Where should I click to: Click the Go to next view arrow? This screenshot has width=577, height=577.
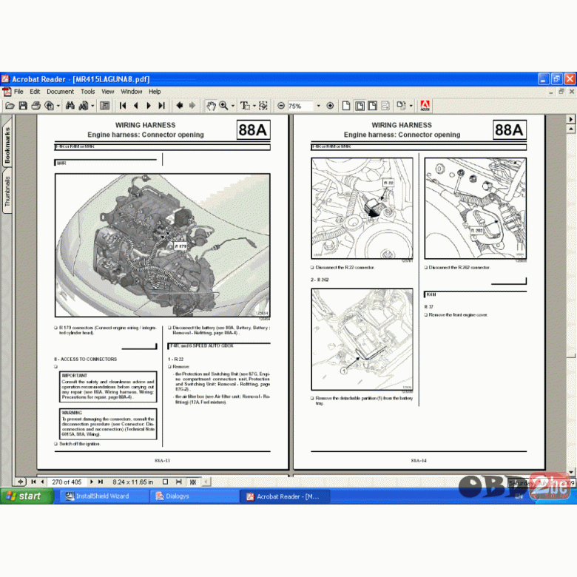coord(192,106)
